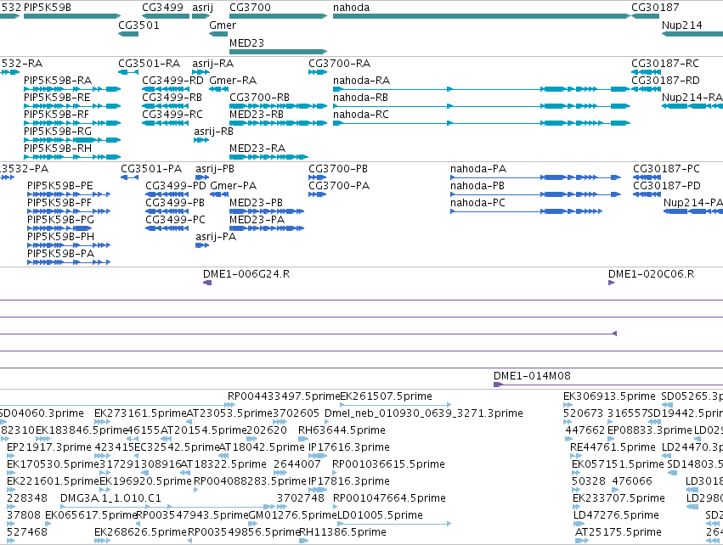Select the CG3499-RB transcript
The width and height of the screenshot is (723, 545).
click(x=166, y=106)
